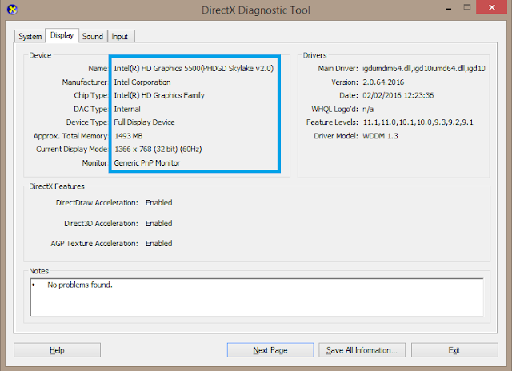Close the DirectX Diagnostic Tool window

pos(492,7)
